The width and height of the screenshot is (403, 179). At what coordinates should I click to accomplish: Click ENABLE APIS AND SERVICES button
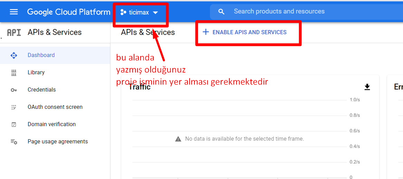(x=244, y=32)
